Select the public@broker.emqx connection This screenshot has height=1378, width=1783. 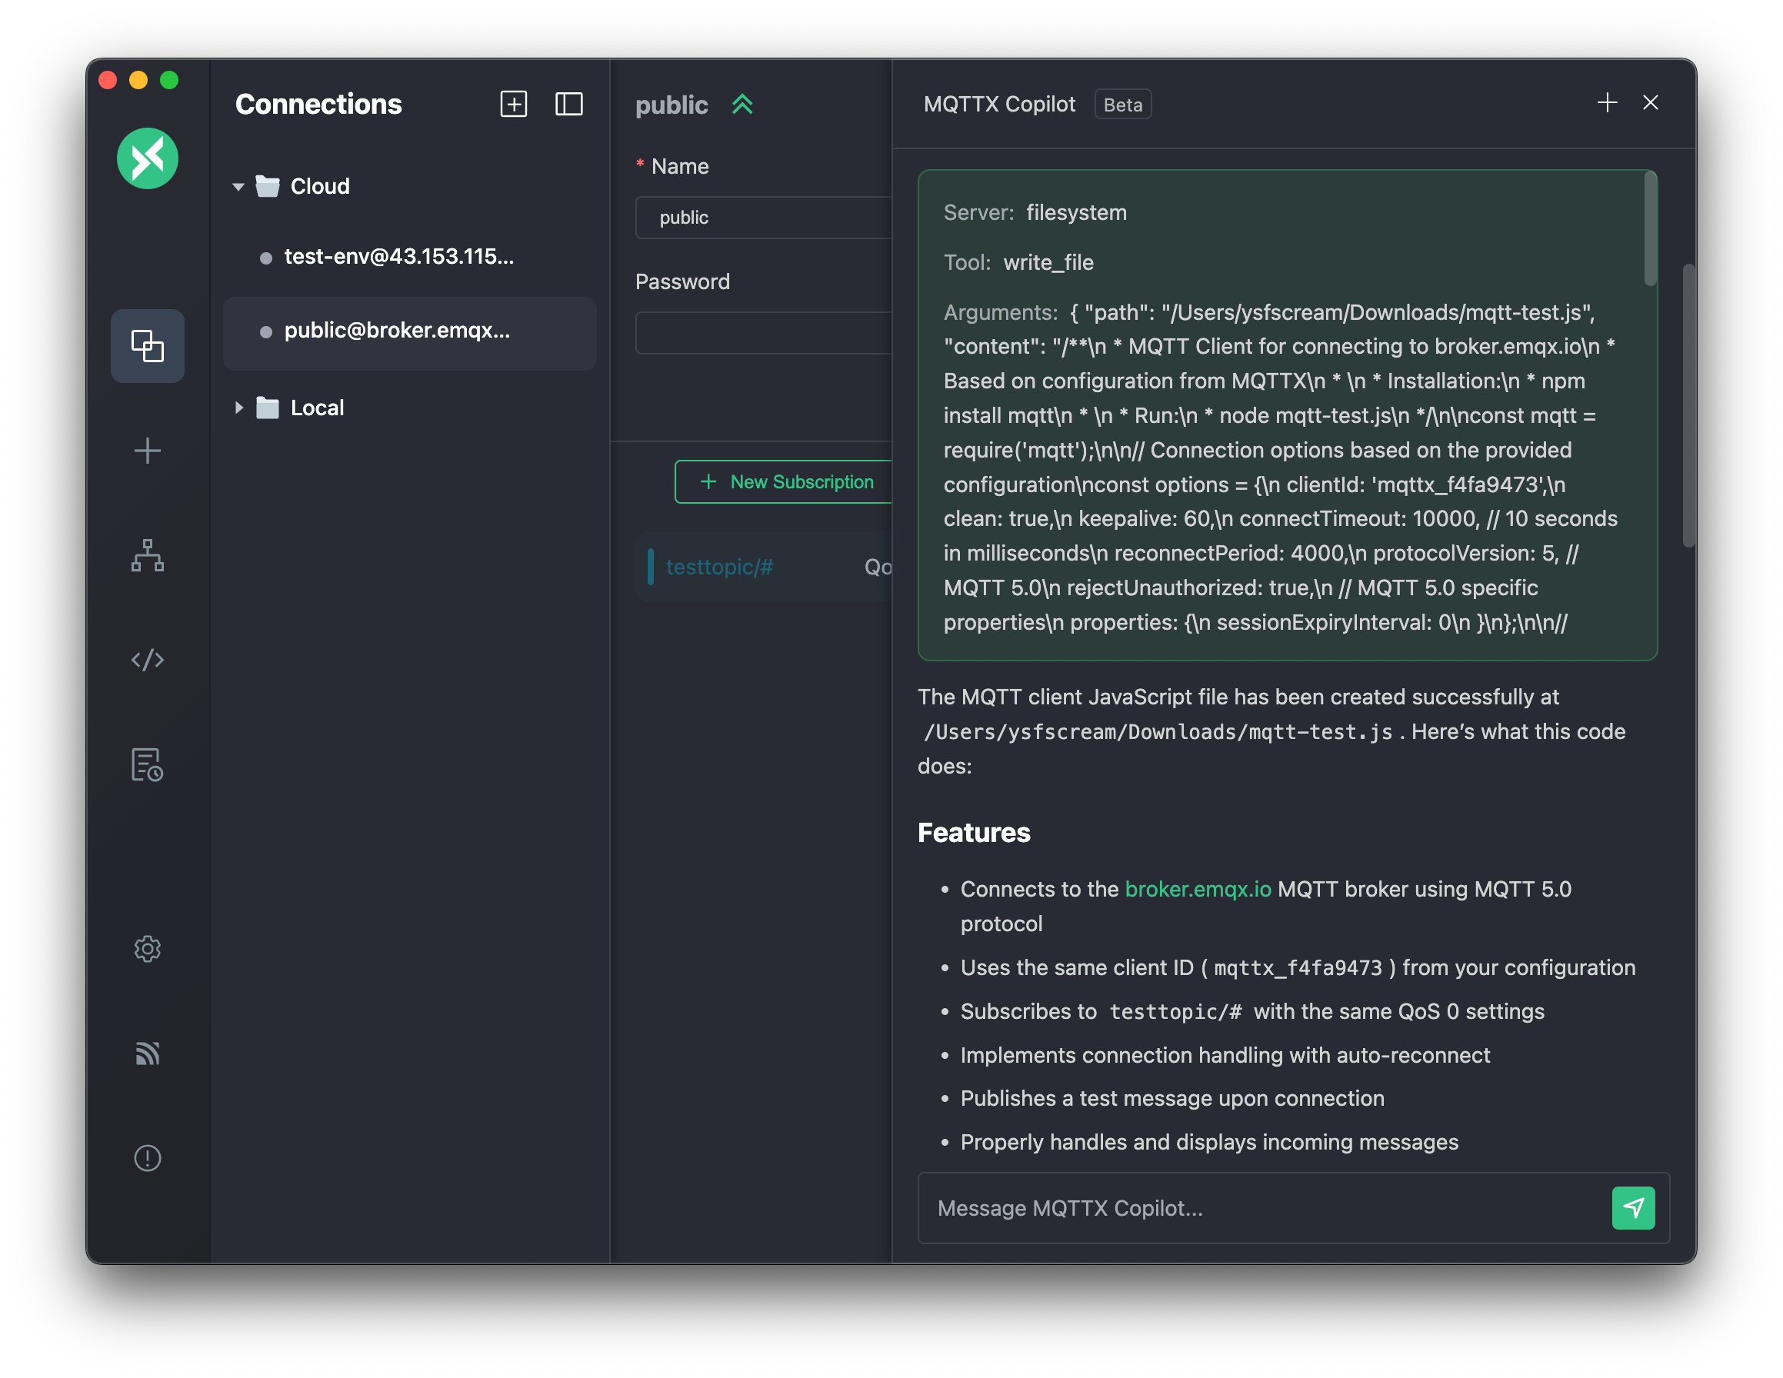coord(397,331)
